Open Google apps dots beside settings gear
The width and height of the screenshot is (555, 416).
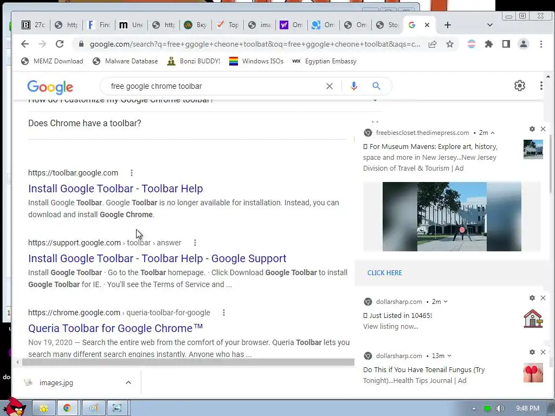tap(541, 86)
